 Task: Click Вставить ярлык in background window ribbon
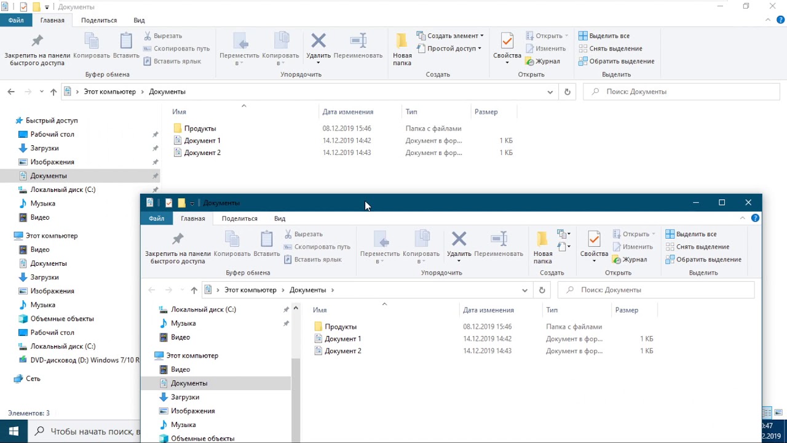(x=172, y=62)
